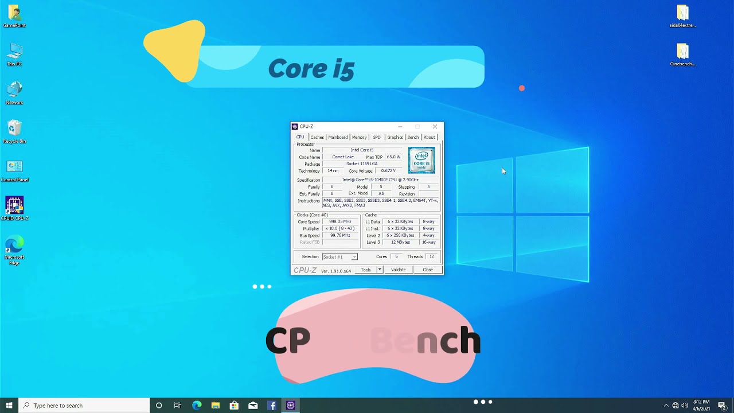
Task: Launch CPUID CPU-Z desktop shortcut
Action: click(14, 209)
